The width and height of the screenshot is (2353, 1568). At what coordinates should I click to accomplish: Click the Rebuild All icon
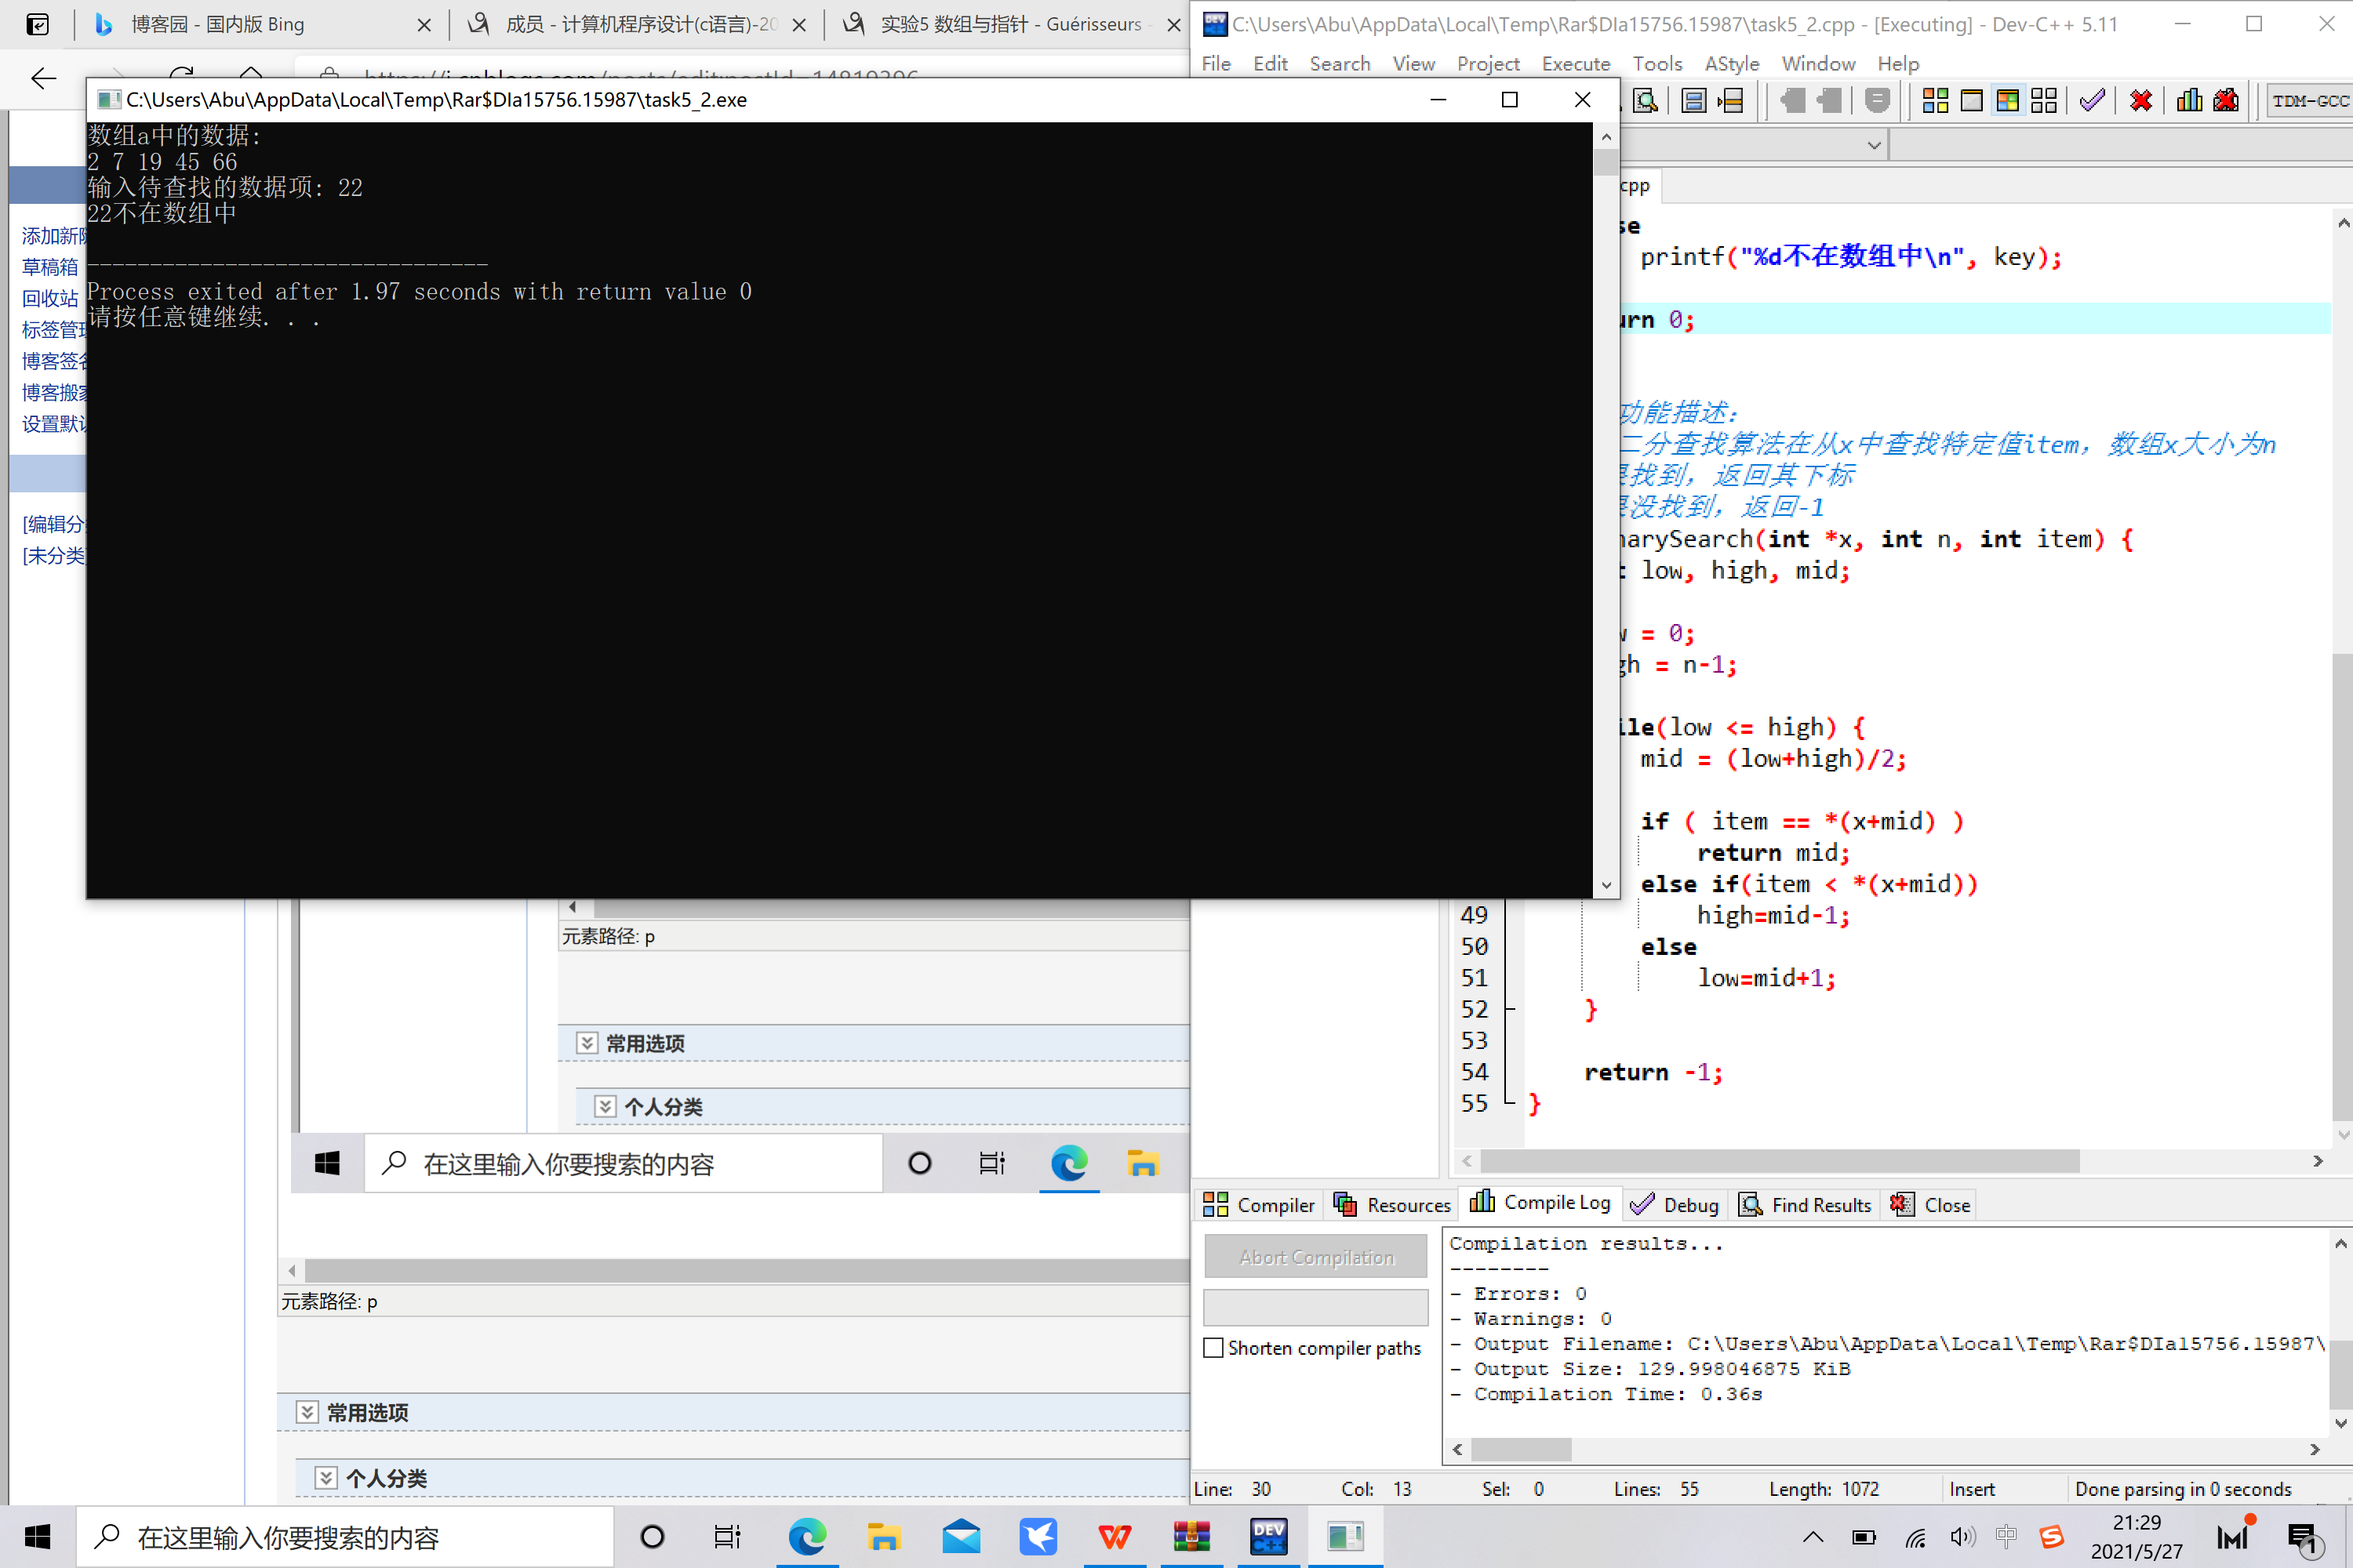pos(2044,100)
